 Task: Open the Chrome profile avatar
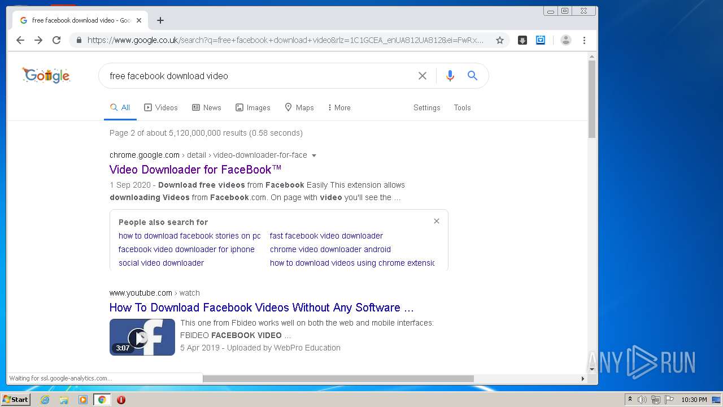pos(566,40)
